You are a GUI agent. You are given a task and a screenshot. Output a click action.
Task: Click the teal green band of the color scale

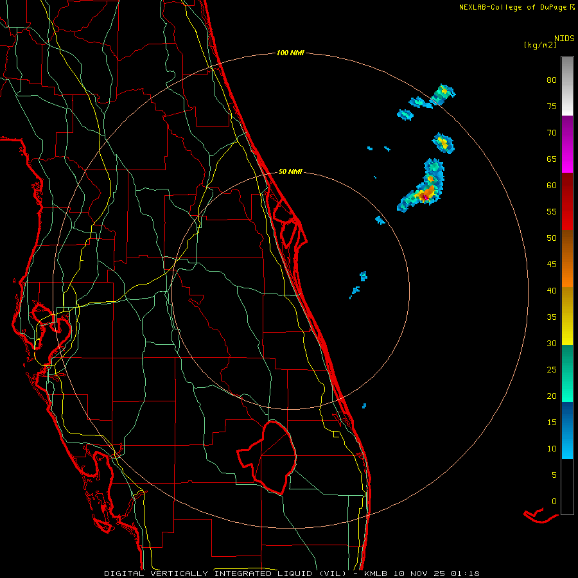(x=567, y=373)
